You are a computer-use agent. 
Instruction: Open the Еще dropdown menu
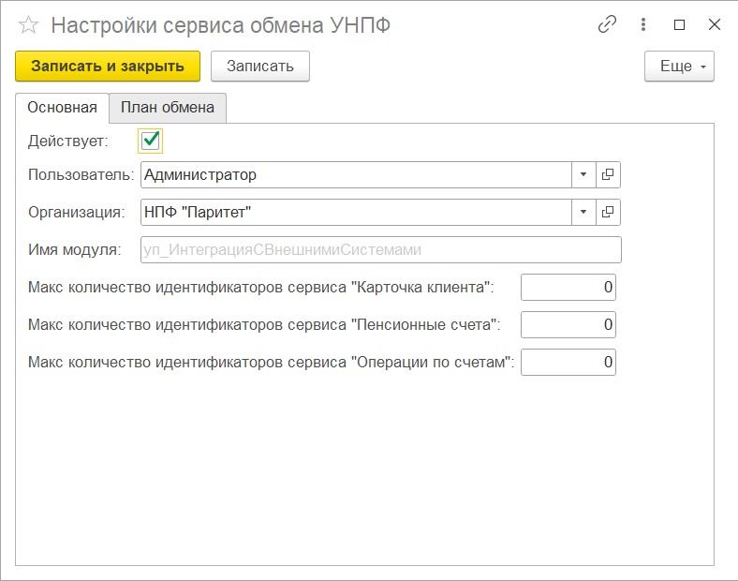coord(679,67)
